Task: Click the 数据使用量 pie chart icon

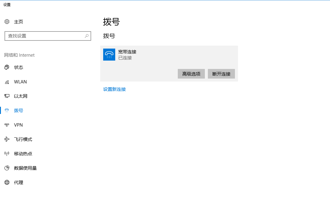Action: click(7, 168)
